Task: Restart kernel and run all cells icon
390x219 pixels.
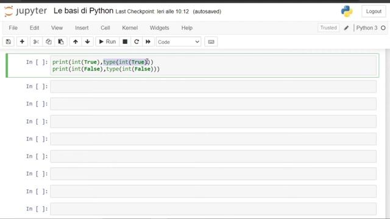Action: [148, 42]
